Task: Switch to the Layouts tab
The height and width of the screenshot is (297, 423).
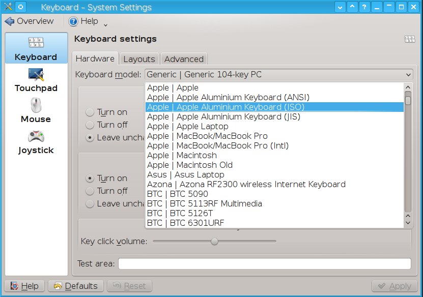Action: [139, 59]
